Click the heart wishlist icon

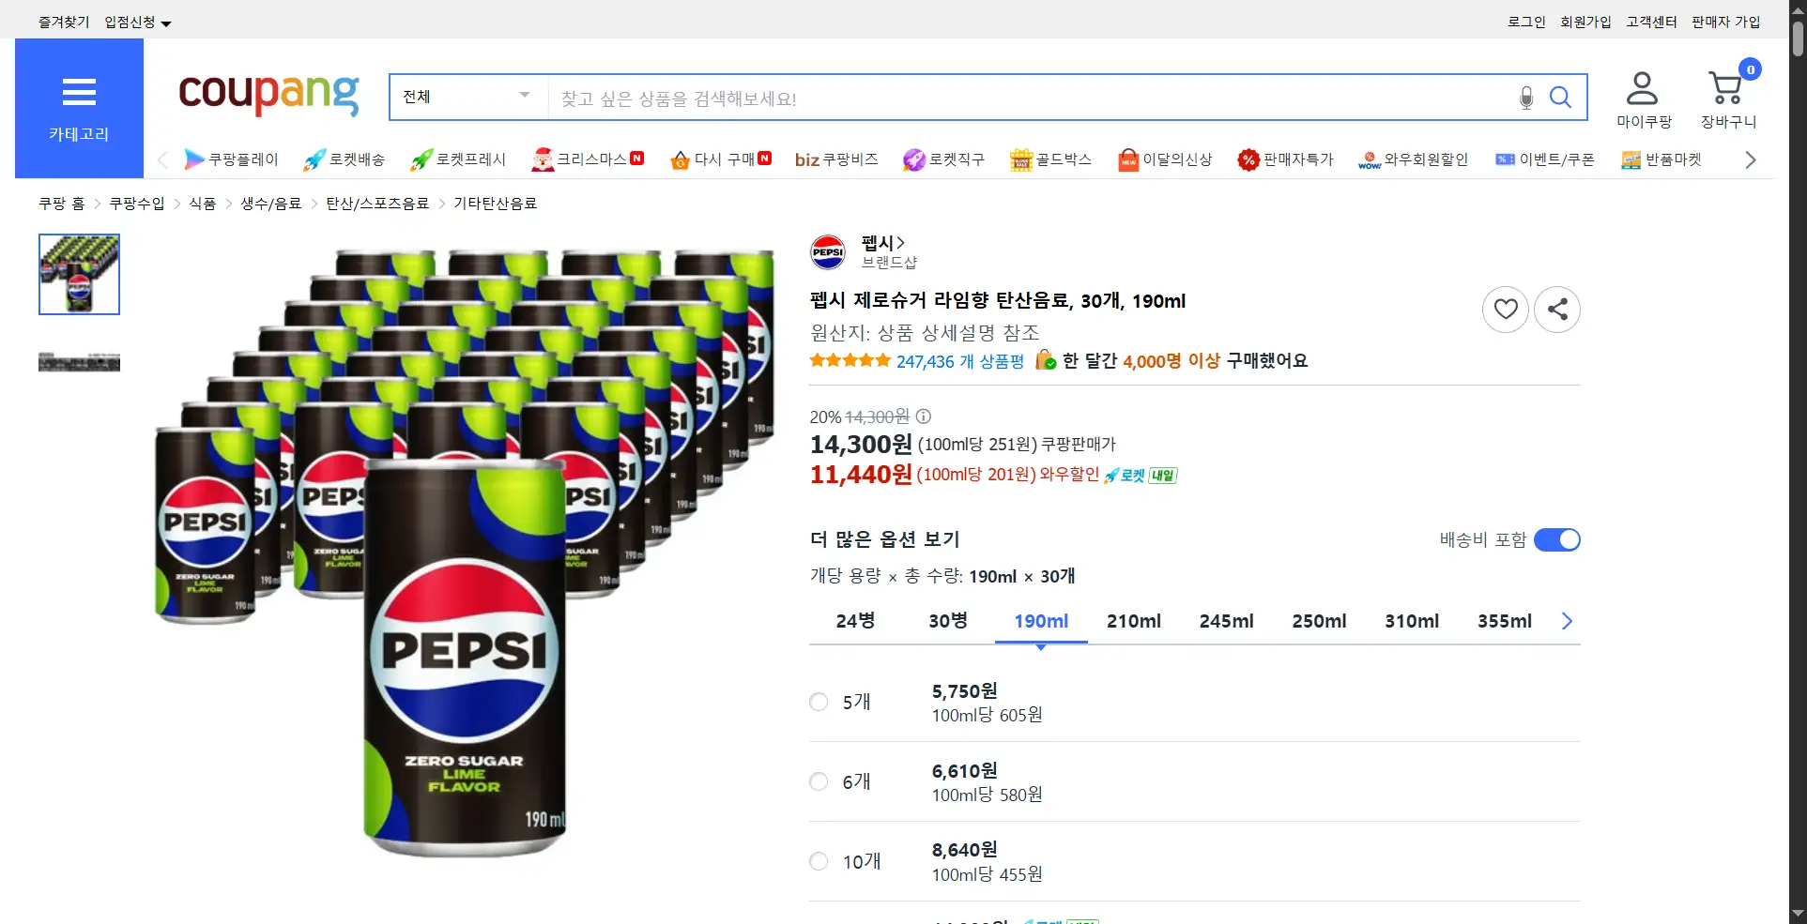tap(1505, 309)
